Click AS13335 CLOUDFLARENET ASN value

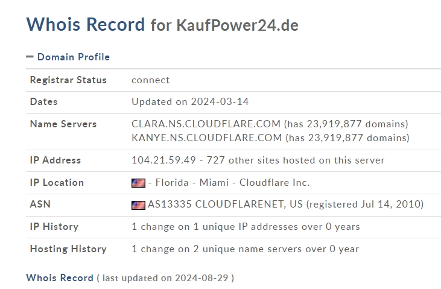tap(225, 205)
